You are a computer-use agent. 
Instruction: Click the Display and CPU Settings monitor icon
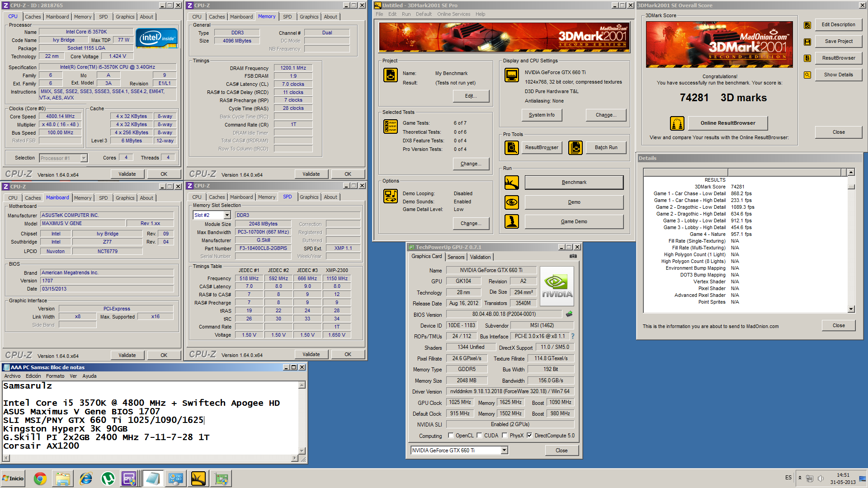tap(512, 75)
